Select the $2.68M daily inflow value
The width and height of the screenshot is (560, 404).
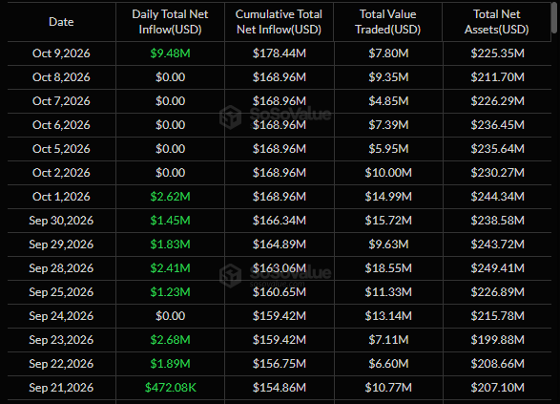coord(170,340)
